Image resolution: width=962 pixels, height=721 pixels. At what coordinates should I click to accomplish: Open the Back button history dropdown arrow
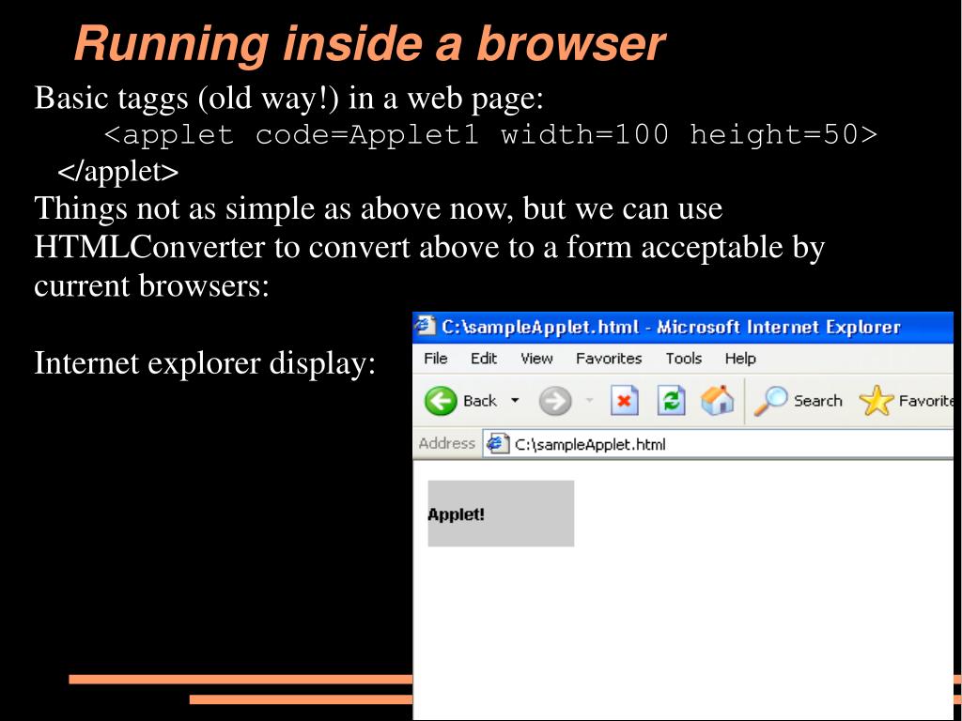[x=515, y=401]
